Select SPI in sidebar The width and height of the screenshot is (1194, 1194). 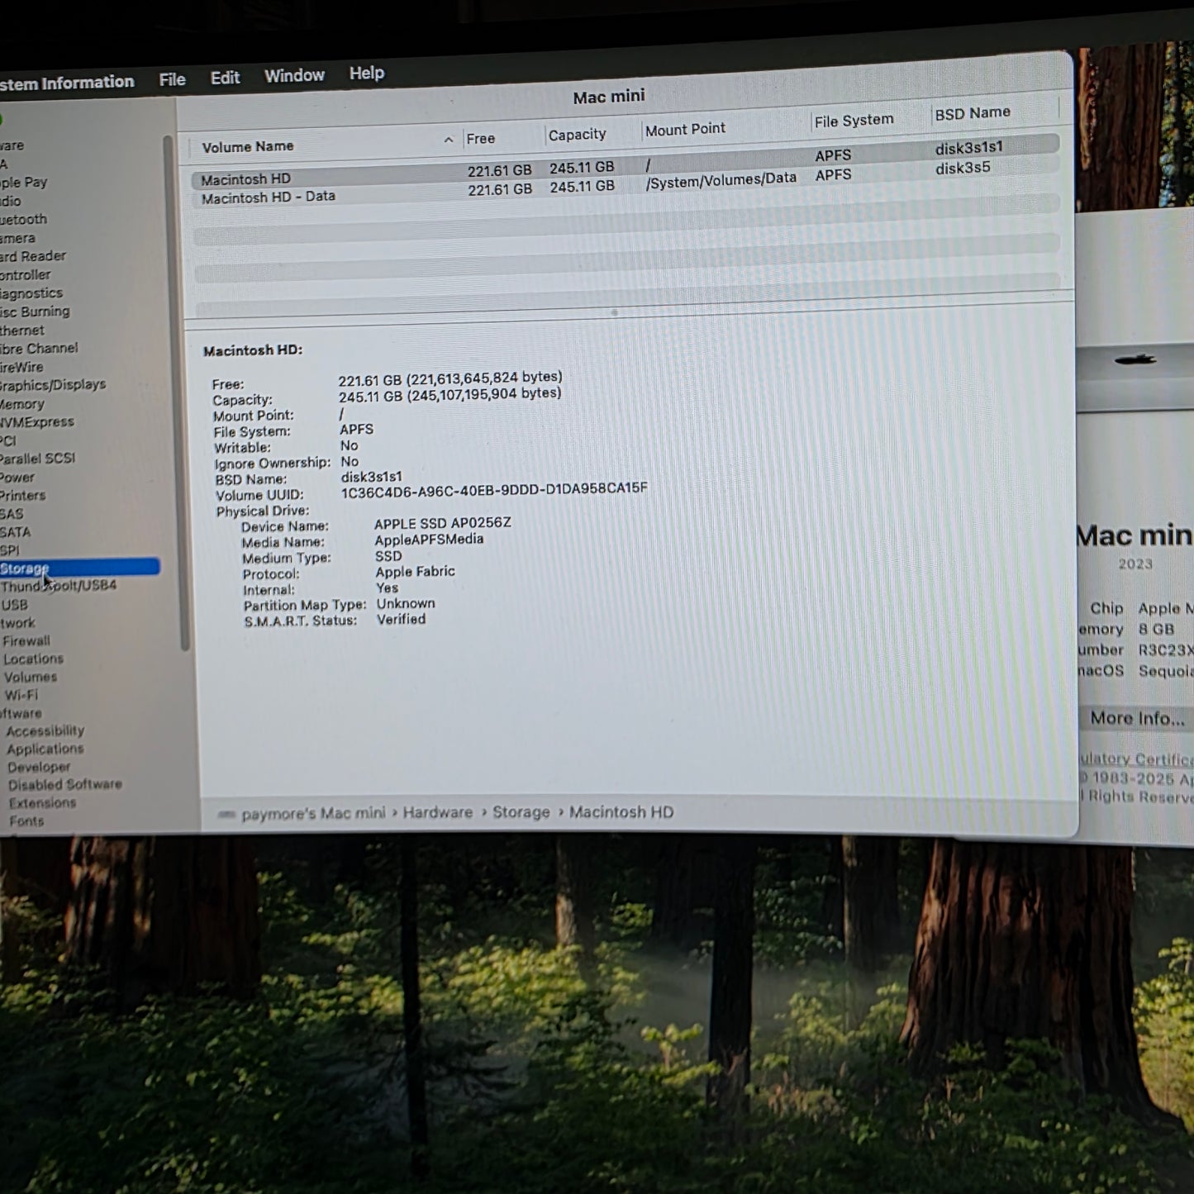pyautogui.click(x=10, y=549)
